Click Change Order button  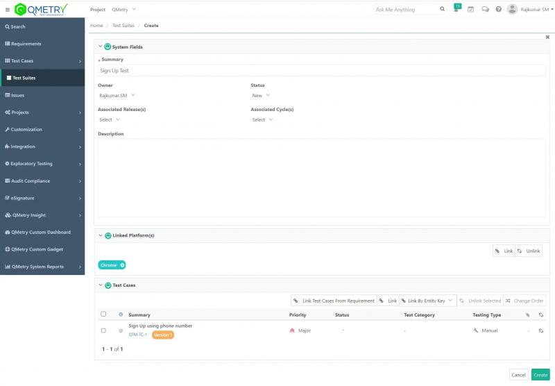pyautogui.click(x=524, y=301)
